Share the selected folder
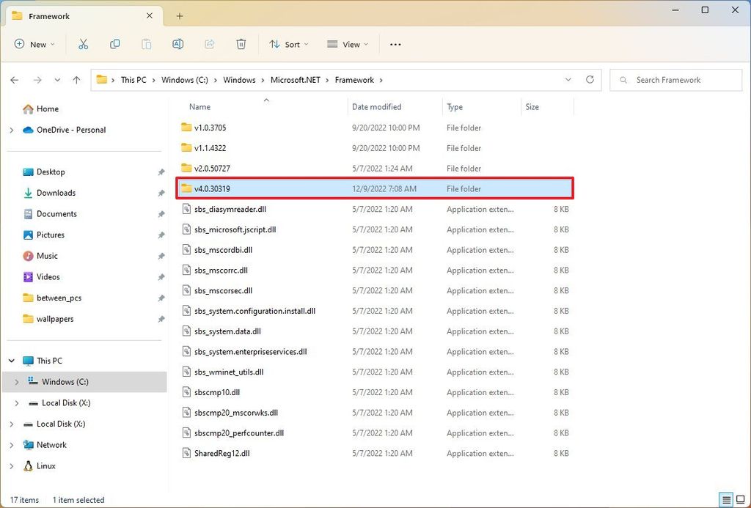The width and height of the screenshot is (751, 508). [x=209, y=44]
